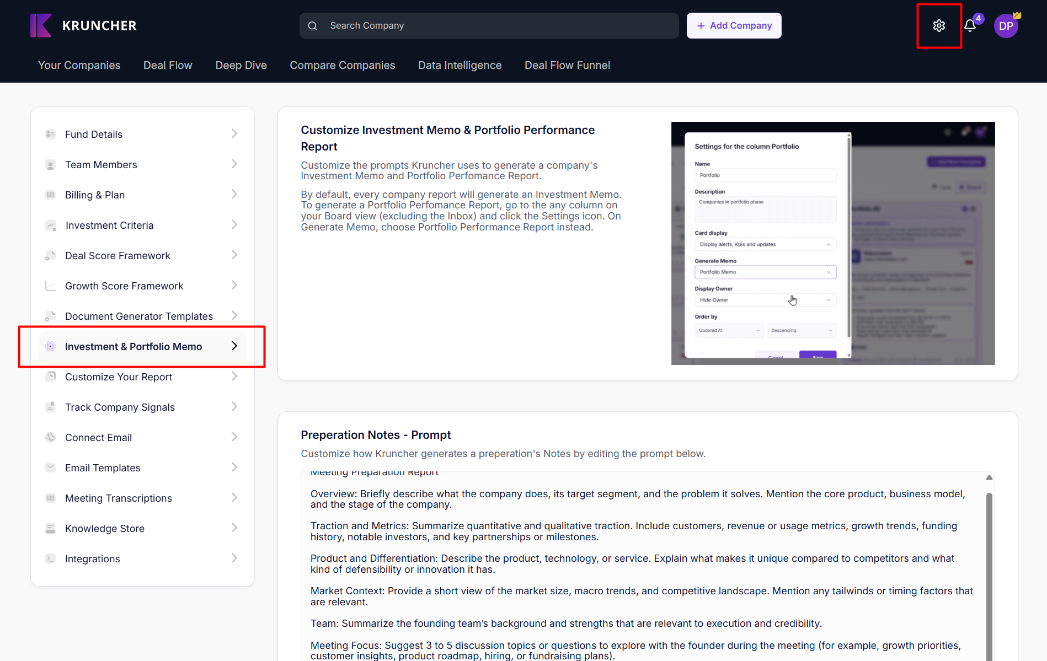The width and height of the screenshot is (1047, 661).
Task: Switch to Compare Companies tab
Action: pyautogui.click(x=342, y=65)
